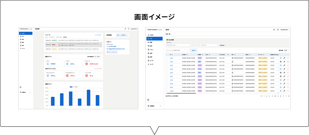
Task: Click the sidebar collapse icon on SIM screen
Action: click(x=148, y=100)
